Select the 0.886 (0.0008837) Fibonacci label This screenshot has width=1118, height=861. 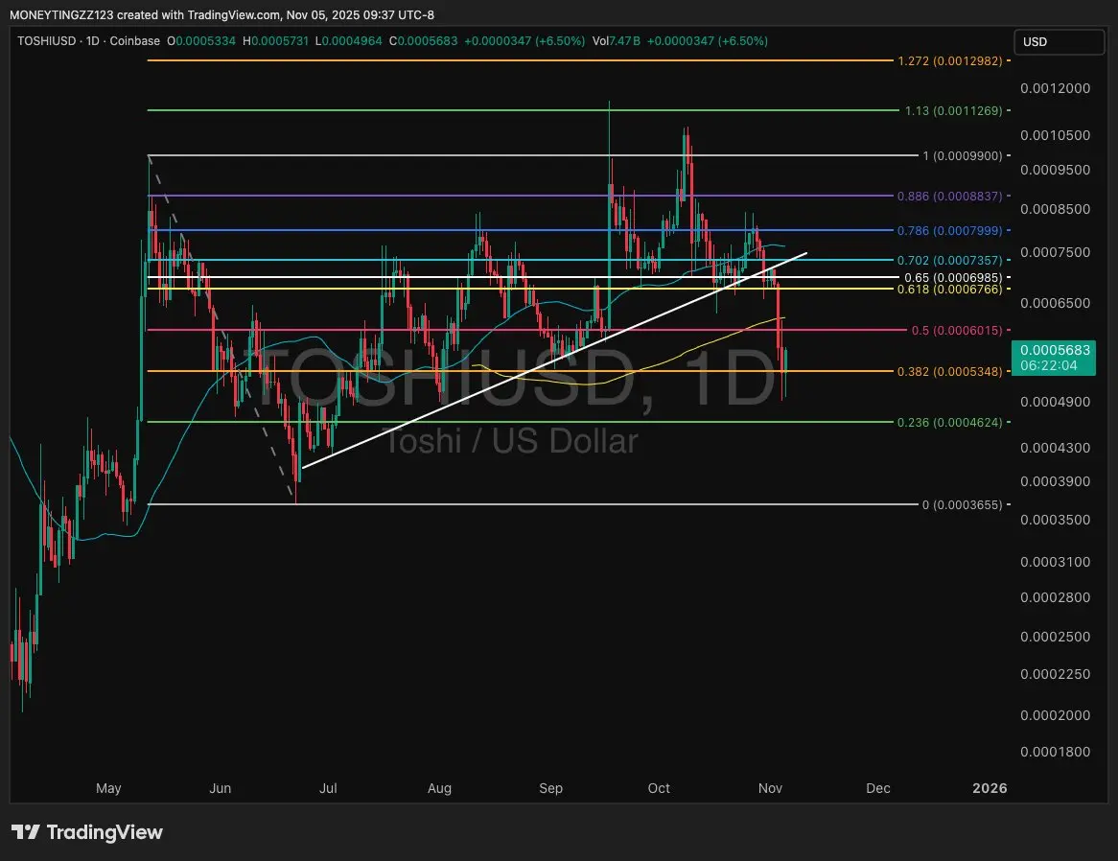click(x=950, y=196)
